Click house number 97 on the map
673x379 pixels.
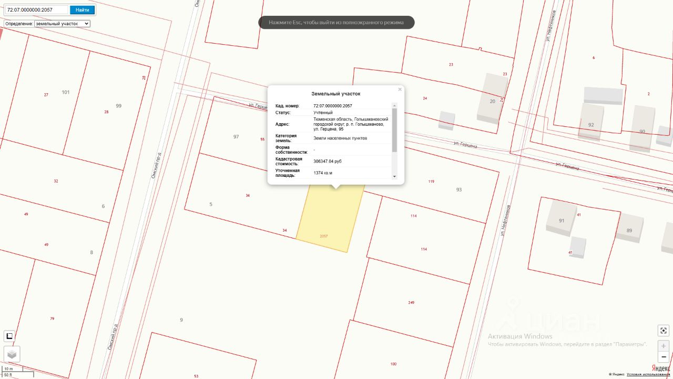pyautogui.click(x=236, y=136)
